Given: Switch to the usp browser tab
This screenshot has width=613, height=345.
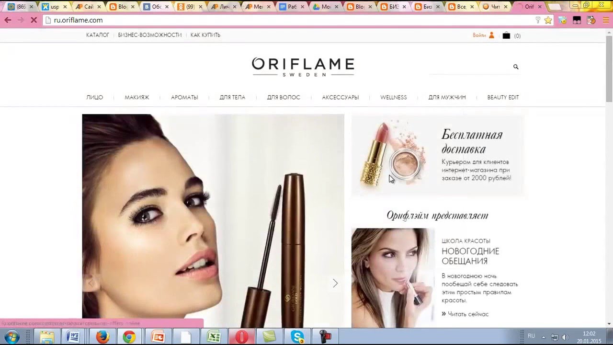Looking at the screenshot, I should tap(54, 7).
